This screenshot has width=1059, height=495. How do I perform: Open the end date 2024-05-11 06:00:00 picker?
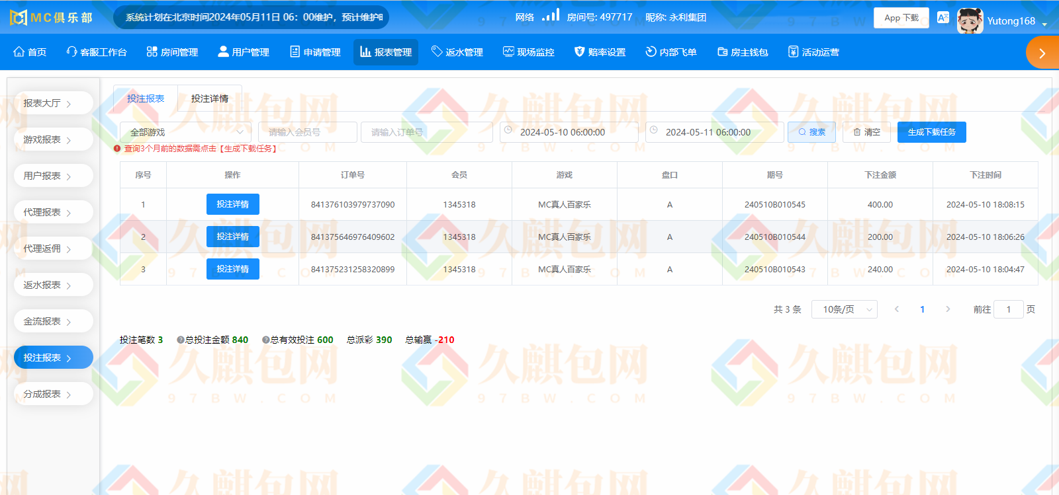click(715, 132)
